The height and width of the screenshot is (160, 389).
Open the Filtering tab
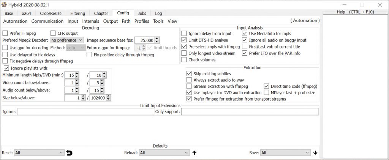click(x=77, y=13)
